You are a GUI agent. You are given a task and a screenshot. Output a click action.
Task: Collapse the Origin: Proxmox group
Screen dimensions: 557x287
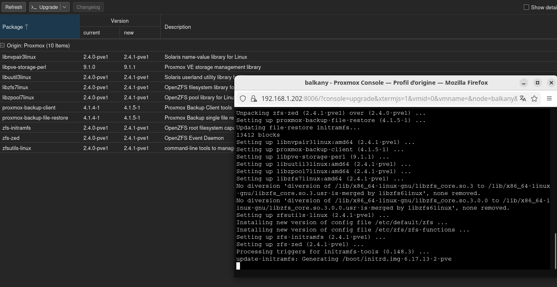(2, 45)
